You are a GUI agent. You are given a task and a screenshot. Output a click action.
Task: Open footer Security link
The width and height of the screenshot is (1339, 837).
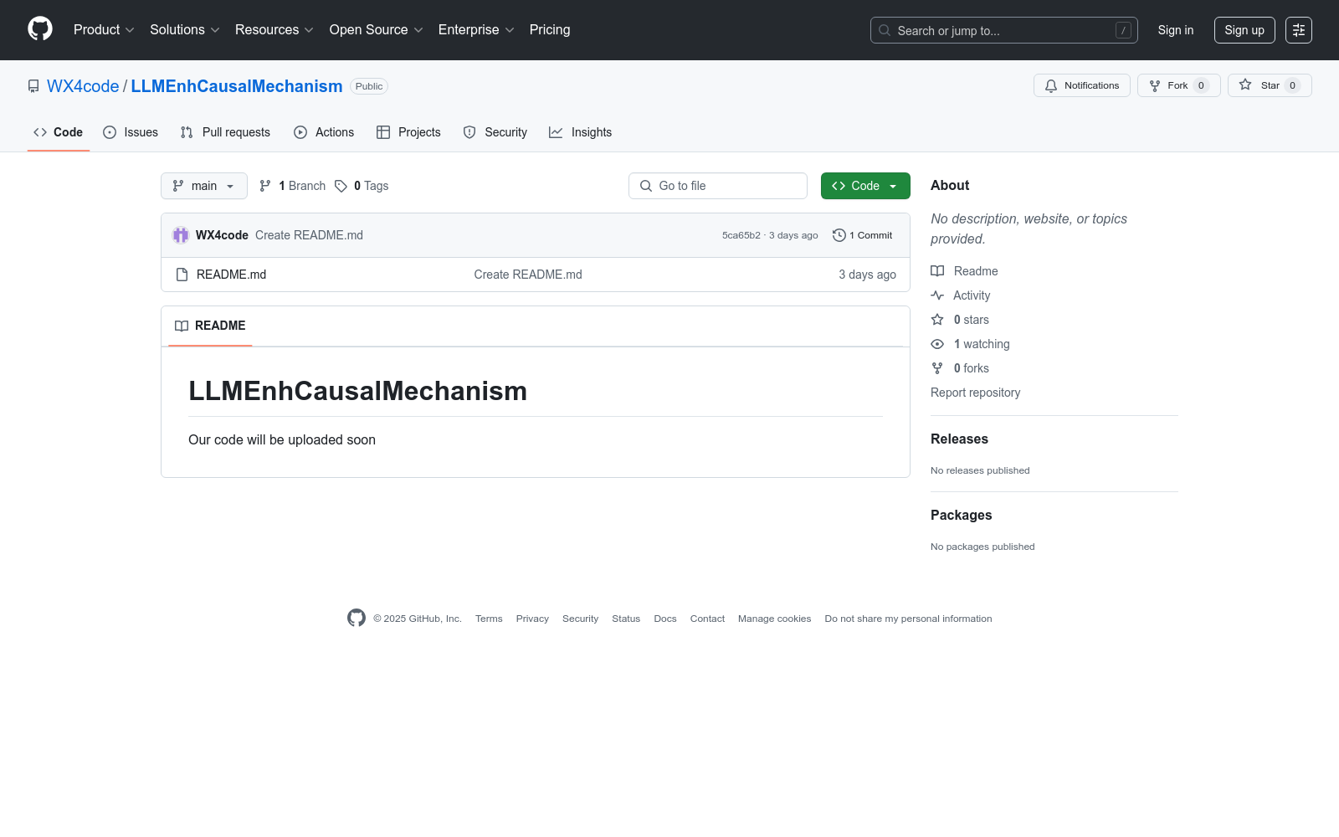(x=580, y=619)
